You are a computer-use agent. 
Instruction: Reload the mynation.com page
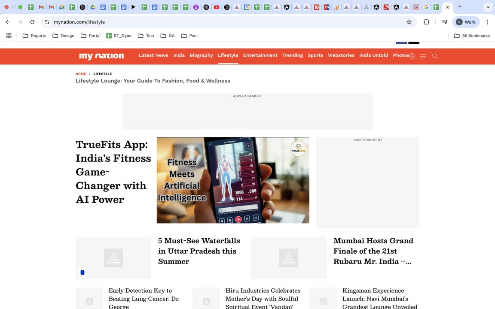(x=32, y=22)
